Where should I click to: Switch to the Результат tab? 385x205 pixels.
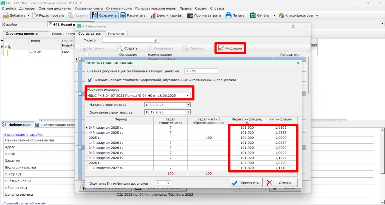(x=116, y=34)
